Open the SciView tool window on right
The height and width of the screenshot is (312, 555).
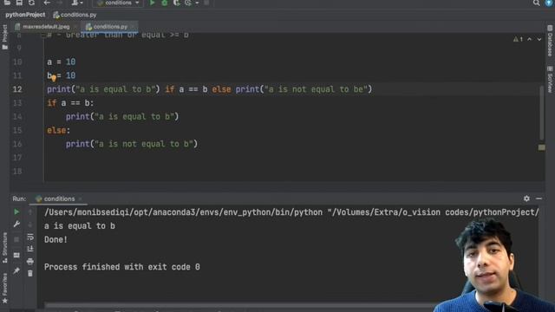point(550,80)
